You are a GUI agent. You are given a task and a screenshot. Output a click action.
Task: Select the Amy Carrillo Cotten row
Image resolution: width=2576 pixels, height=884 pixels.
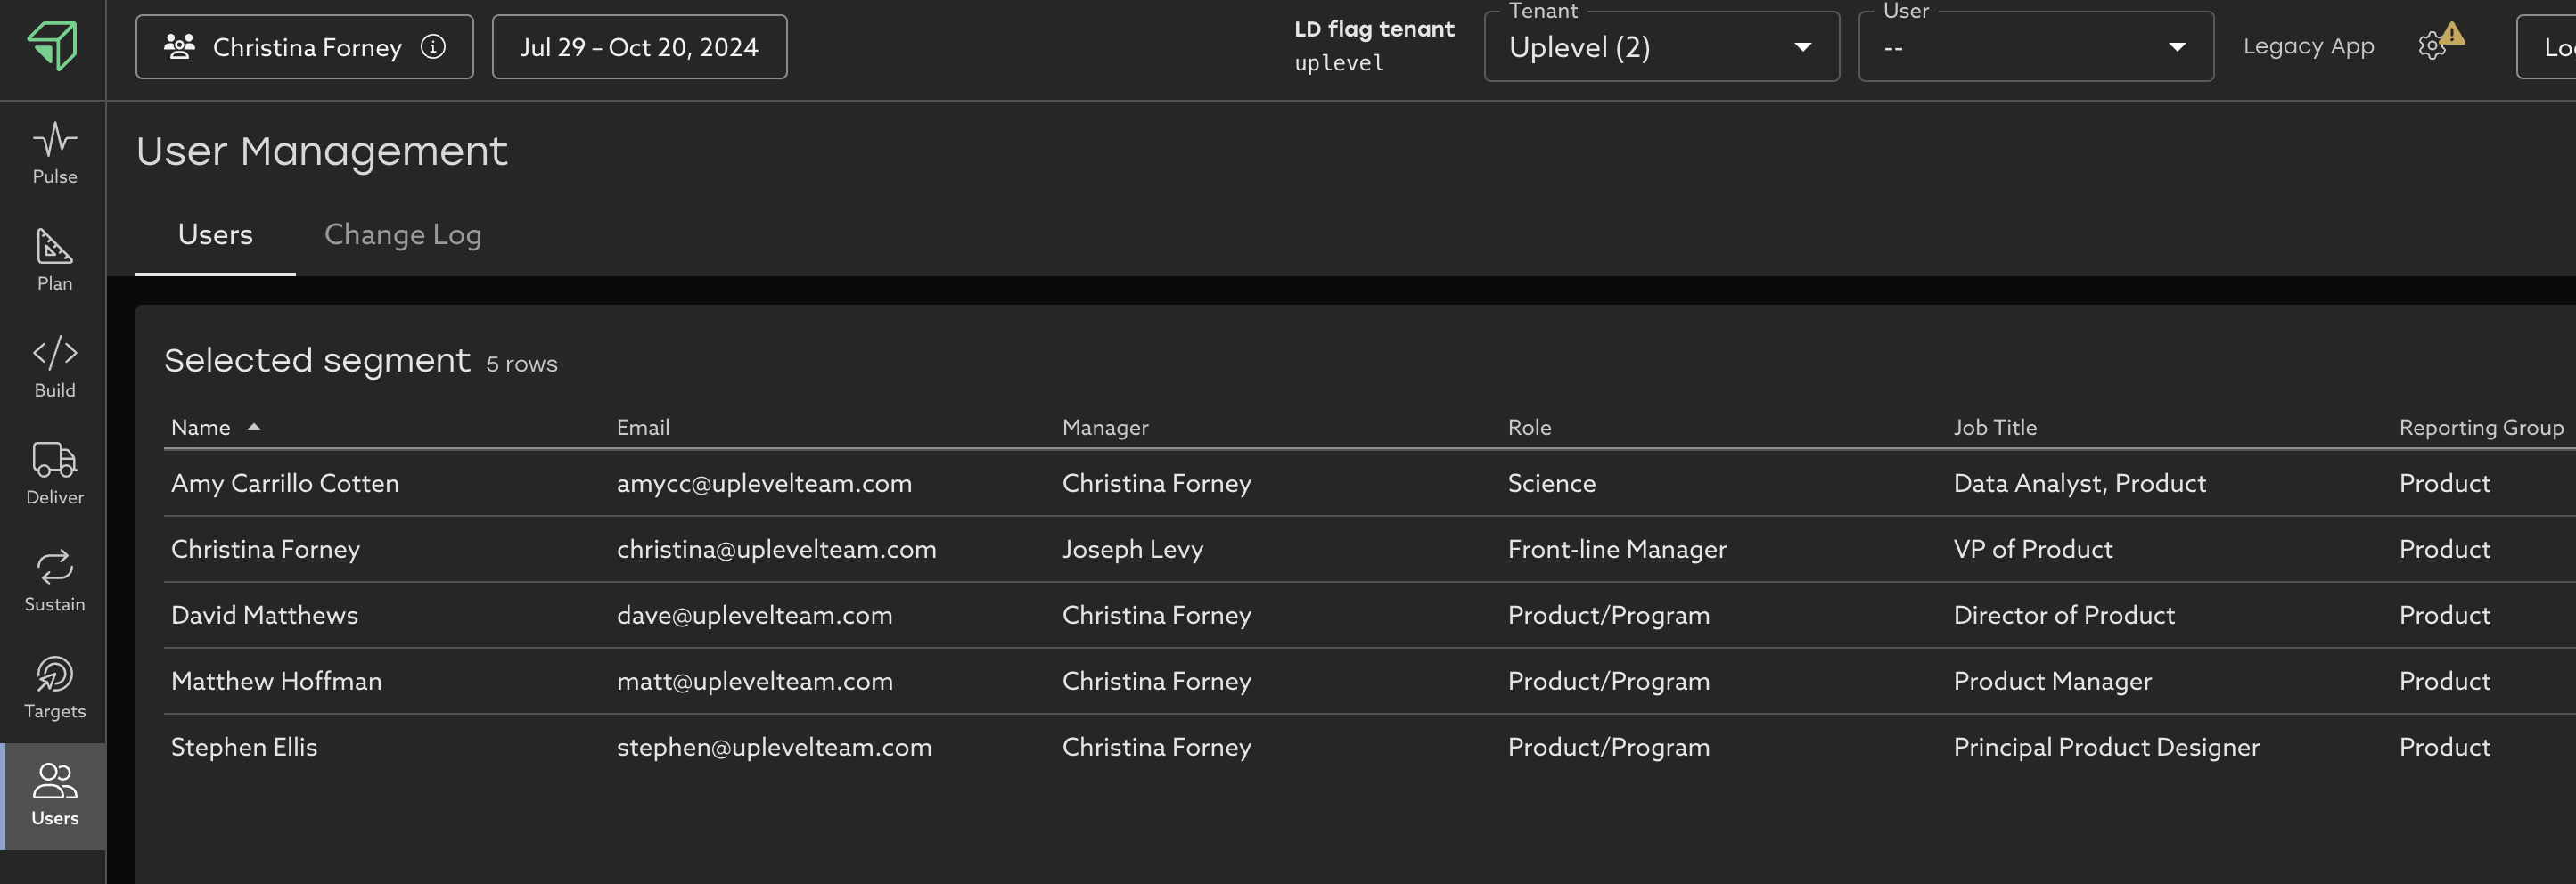pyautogui.click(x=285, y=484)
